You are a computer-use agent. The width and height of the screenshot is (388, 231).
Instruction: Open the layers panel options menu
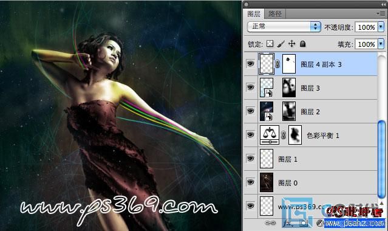point(381,13)
